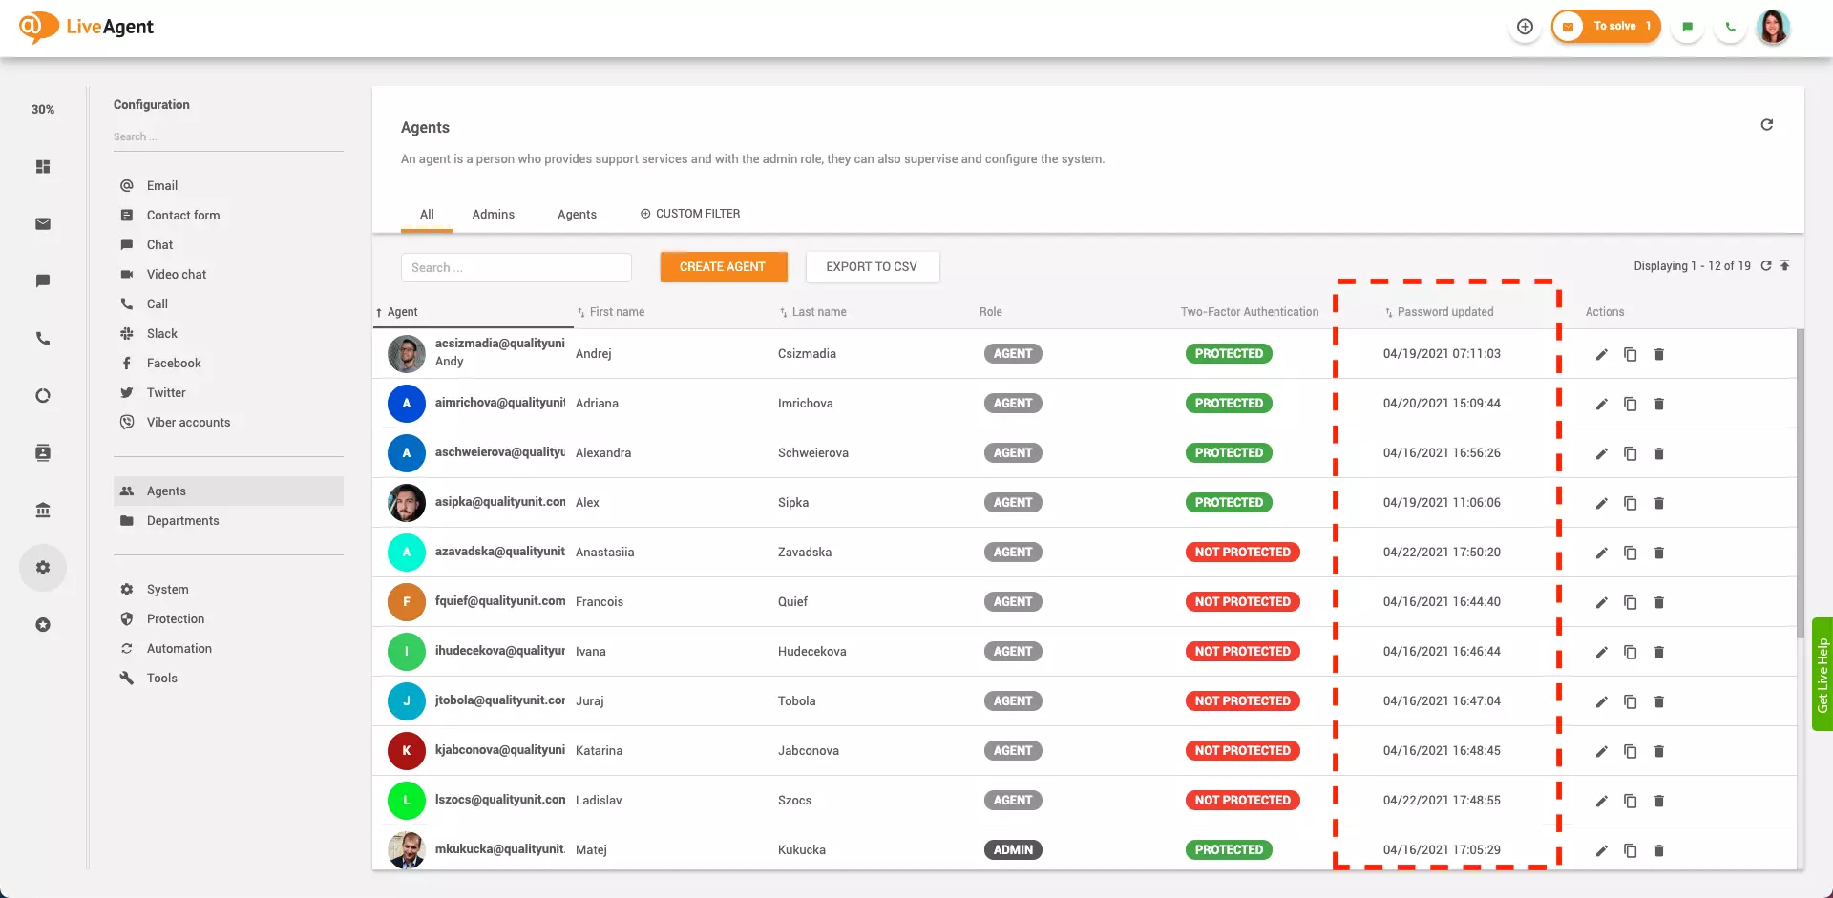Open the green chat icon in the header
Image resolution: width=1833 pixels, height=898 pixels.
coord(1687,26)
